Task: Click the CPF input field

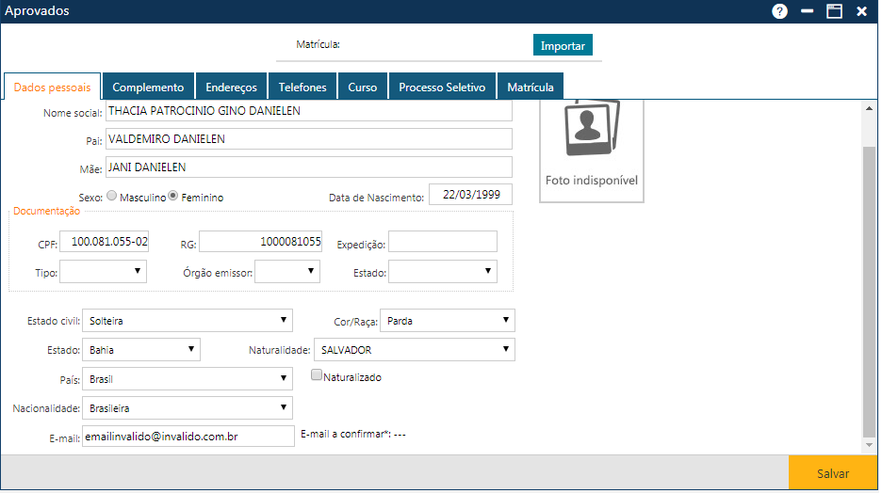Action: [x=105, y=243]
